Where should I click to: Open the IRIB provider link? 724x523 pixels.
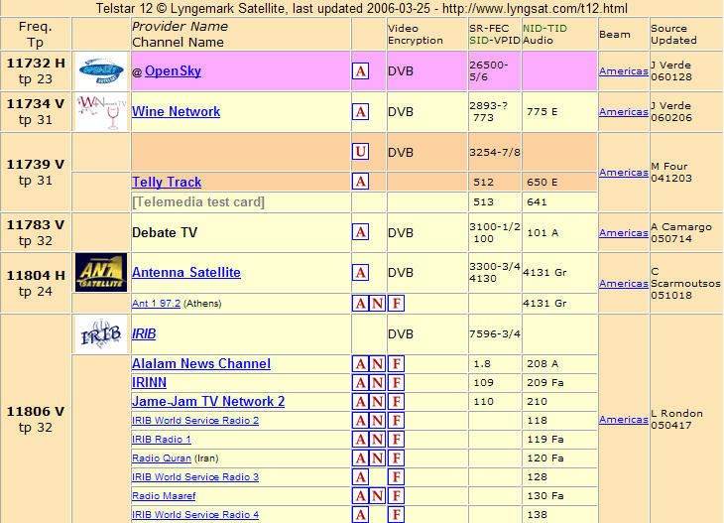pyautogui.click(x=144, y=333)
